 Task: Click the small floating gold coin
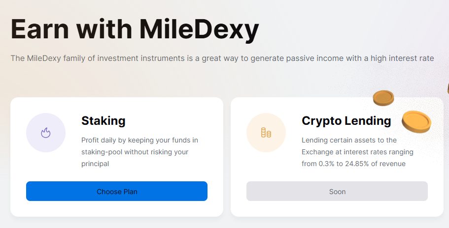pos(383,98)
